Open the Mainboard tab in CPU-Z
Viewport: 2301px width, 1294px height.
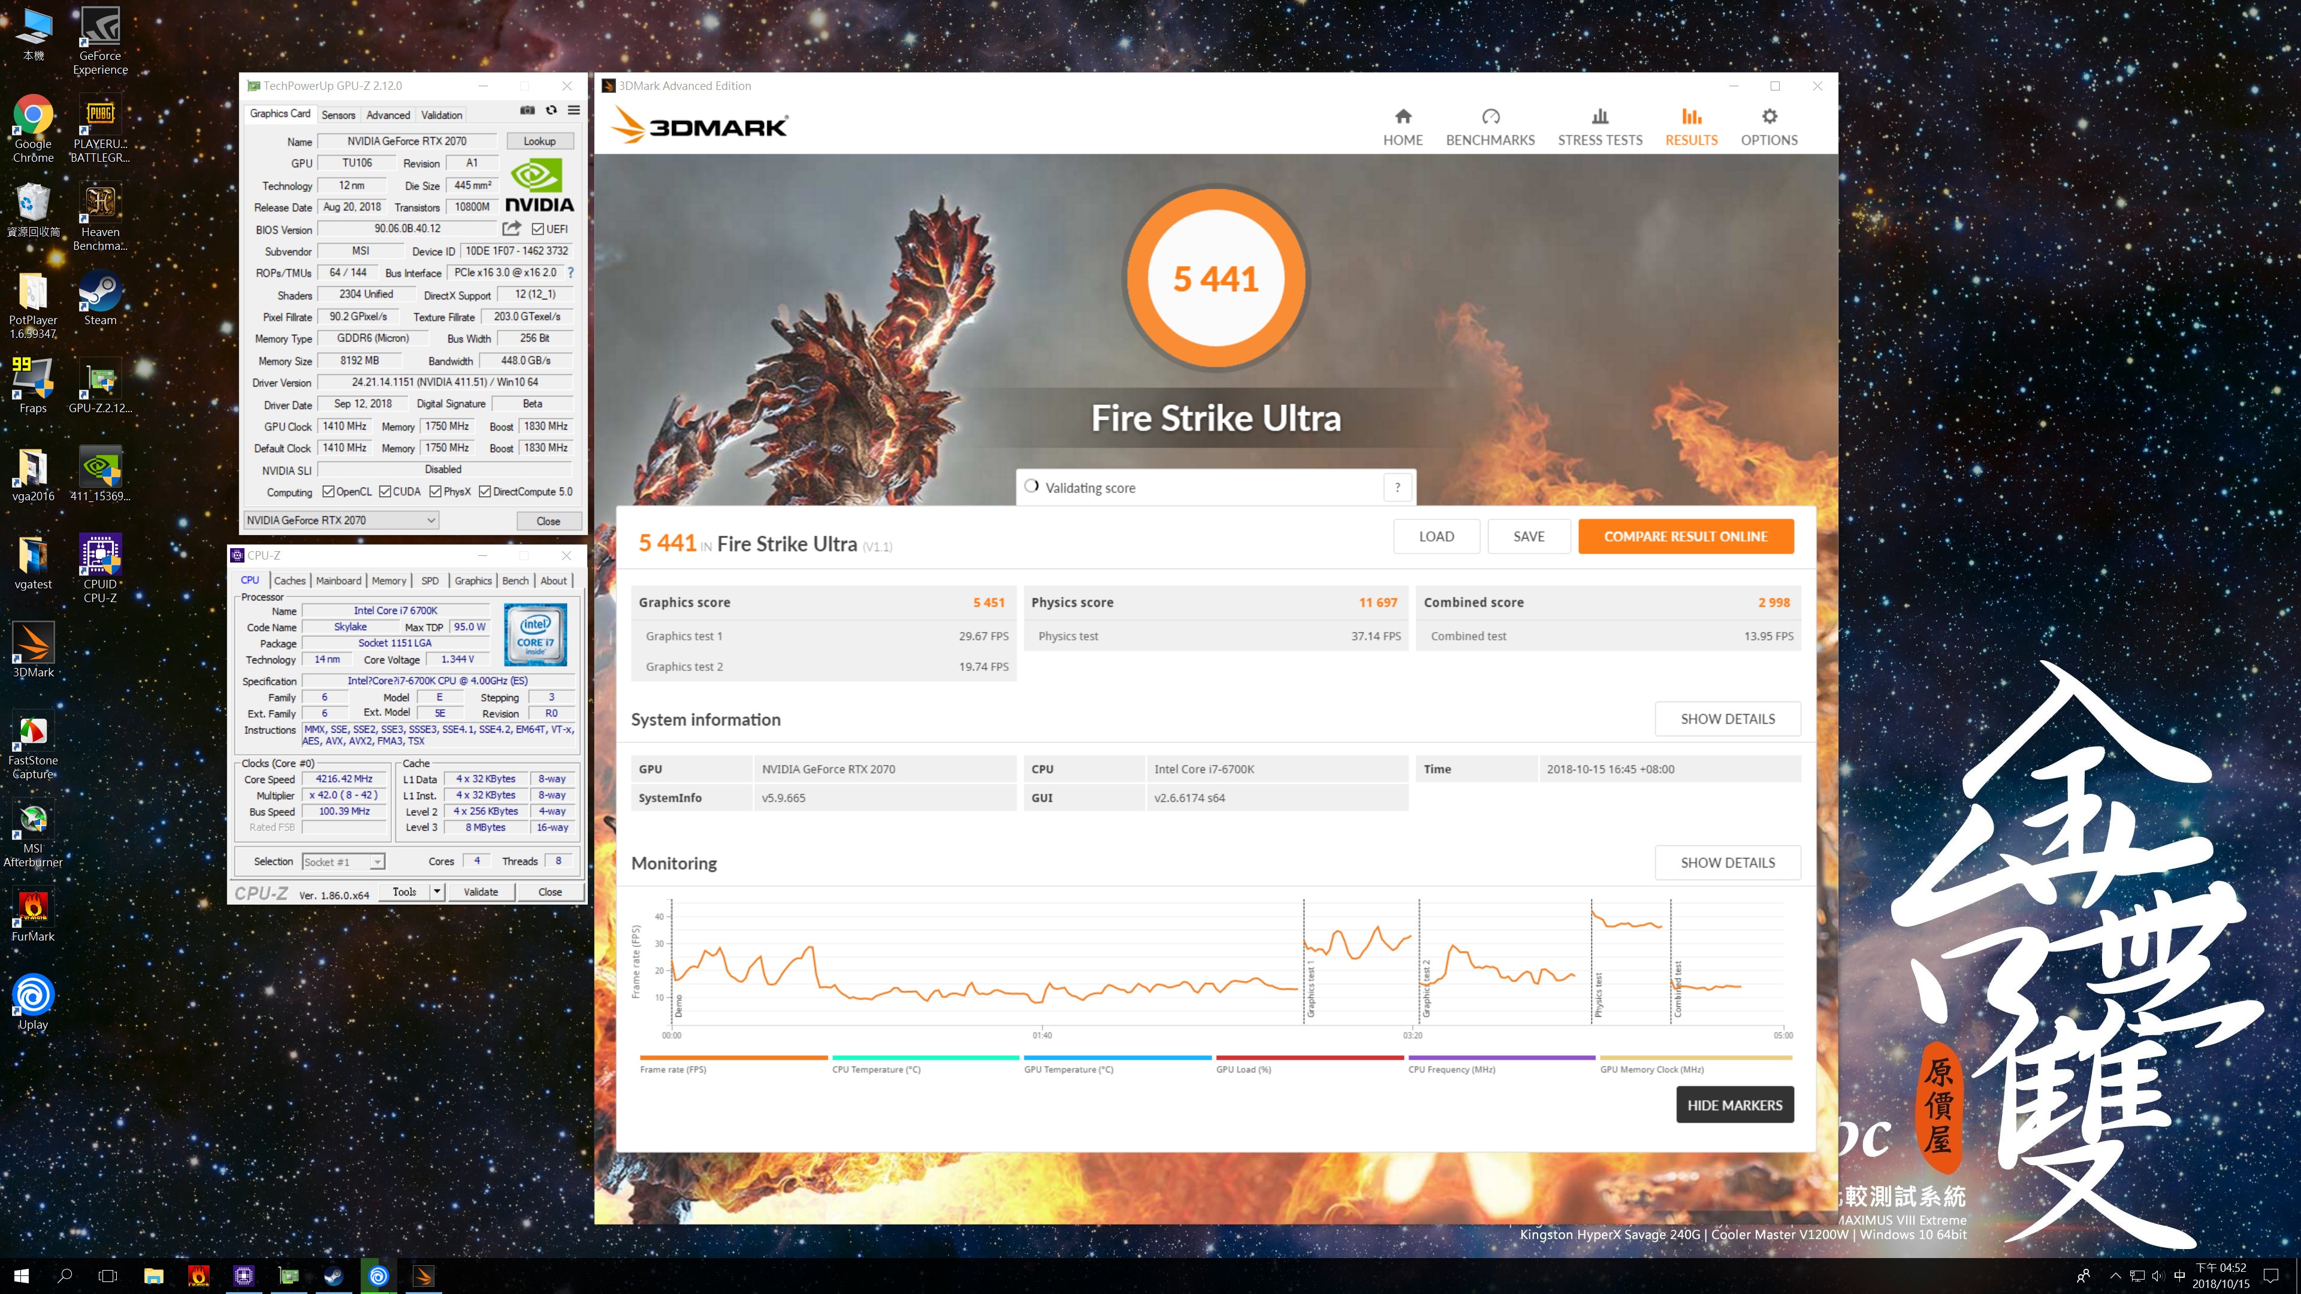[x=339, y=581]
